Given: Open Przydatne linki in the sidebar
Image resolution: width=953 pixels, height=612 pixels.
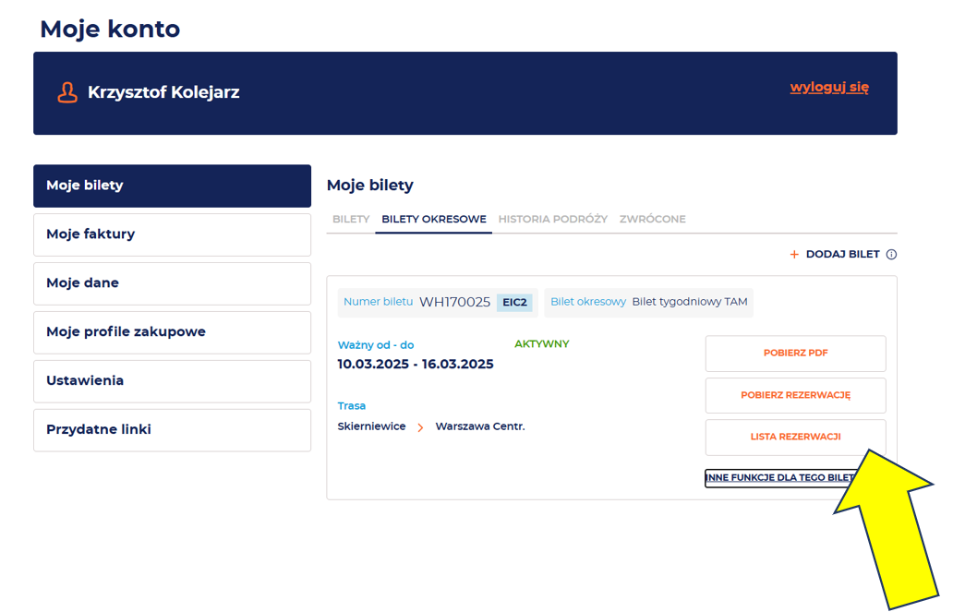Looking at the screenshot, I should [172, 429].
